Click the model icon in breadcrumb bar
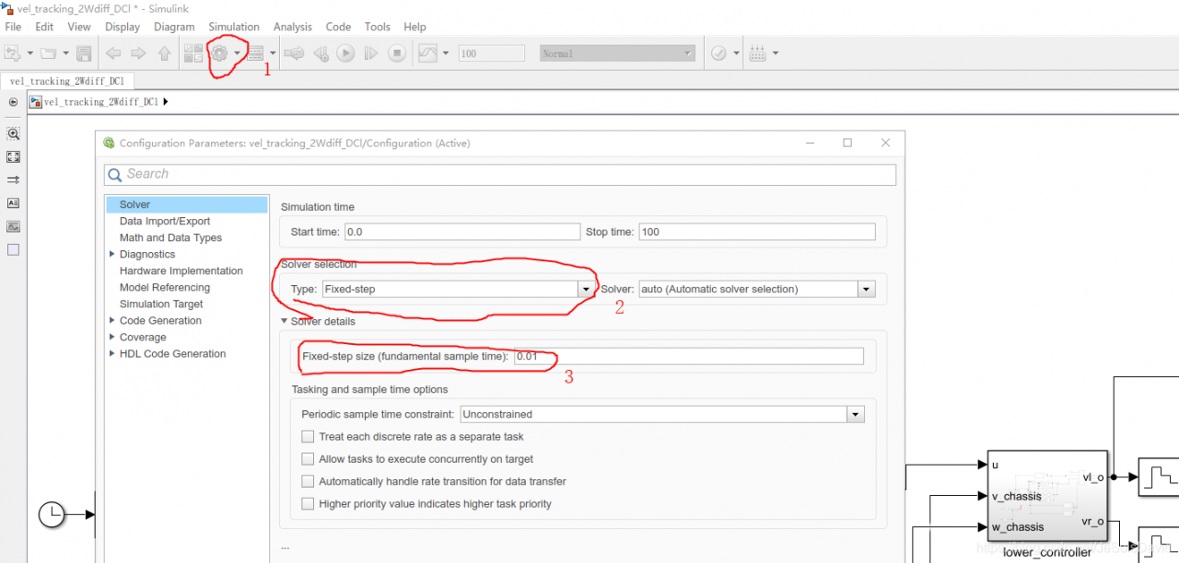 [36, 102]
